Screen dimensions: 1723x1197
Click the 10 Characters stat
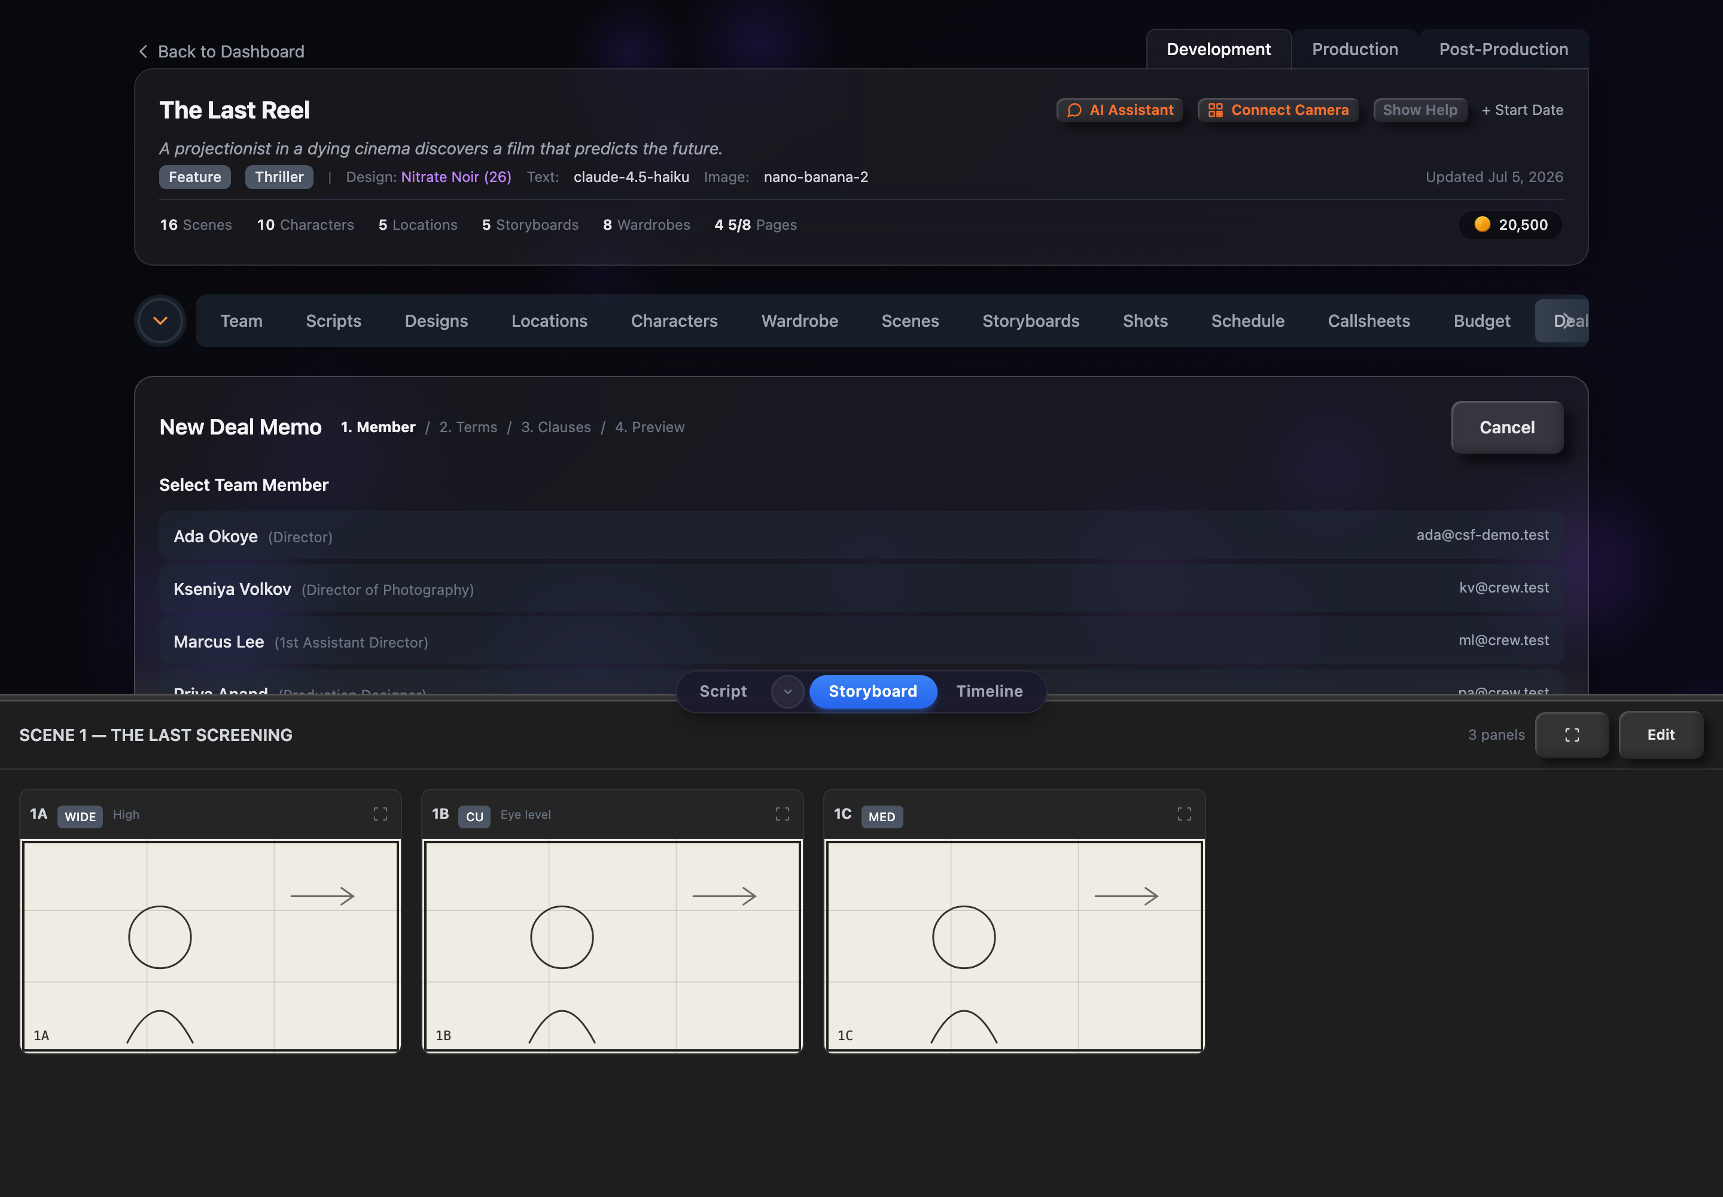point(305,225)
